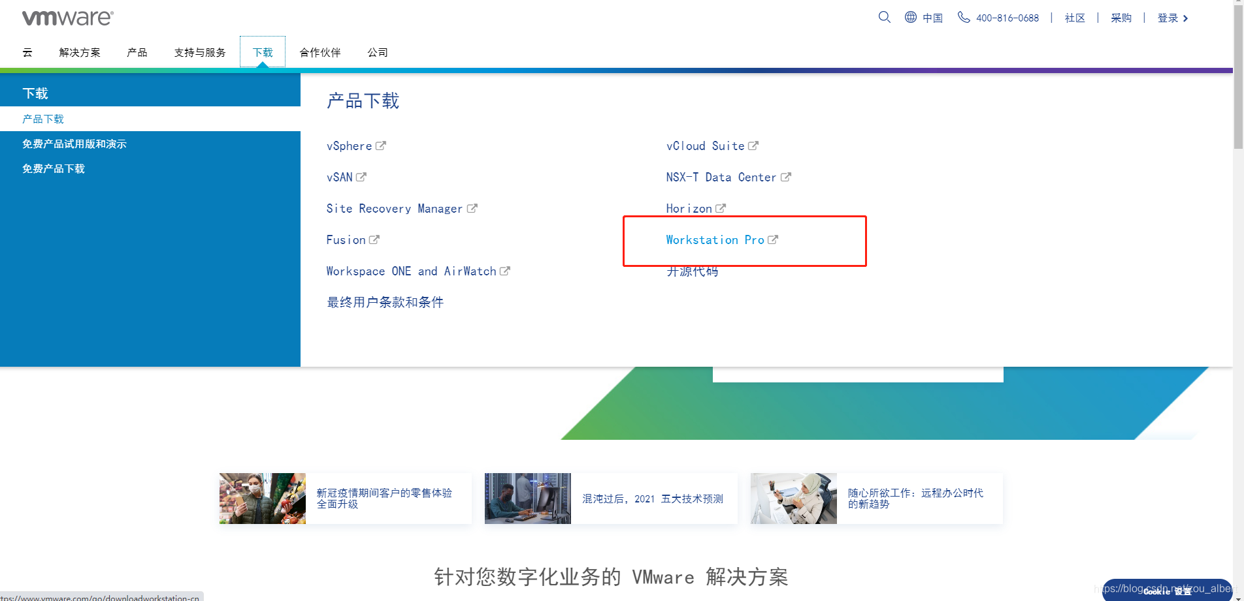Open the 支持与服务 menu

(200, 52)
